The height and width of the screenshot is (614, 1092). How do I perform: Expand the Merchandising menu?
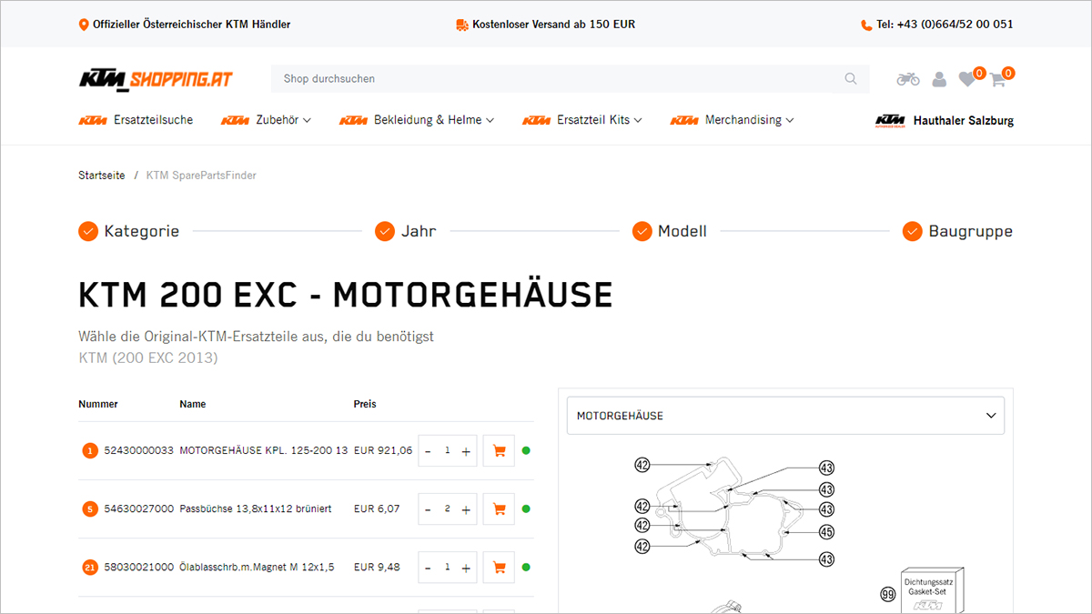click(733, 120)
